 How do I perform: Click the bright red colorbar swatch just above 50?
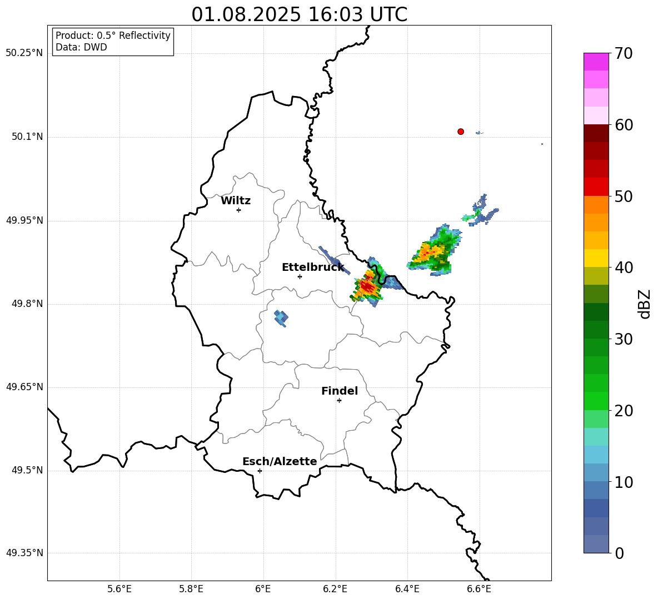click(596, 187)
